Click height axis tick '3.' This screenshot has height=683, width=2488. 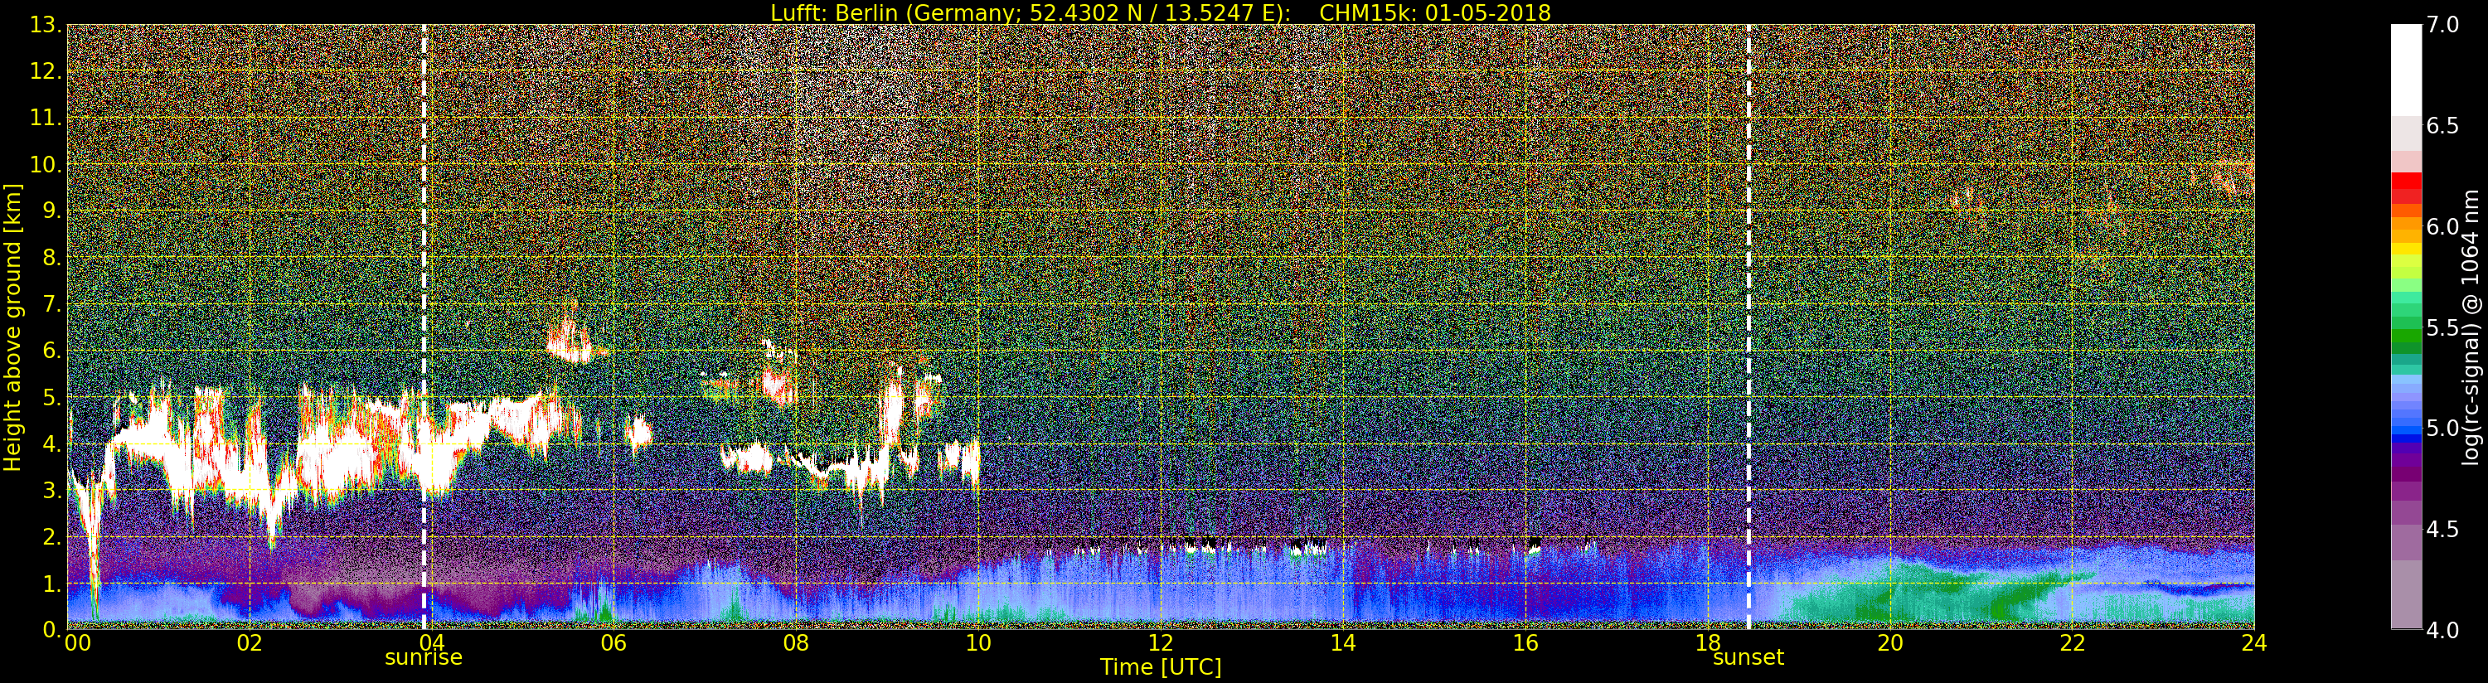(52, 490)
